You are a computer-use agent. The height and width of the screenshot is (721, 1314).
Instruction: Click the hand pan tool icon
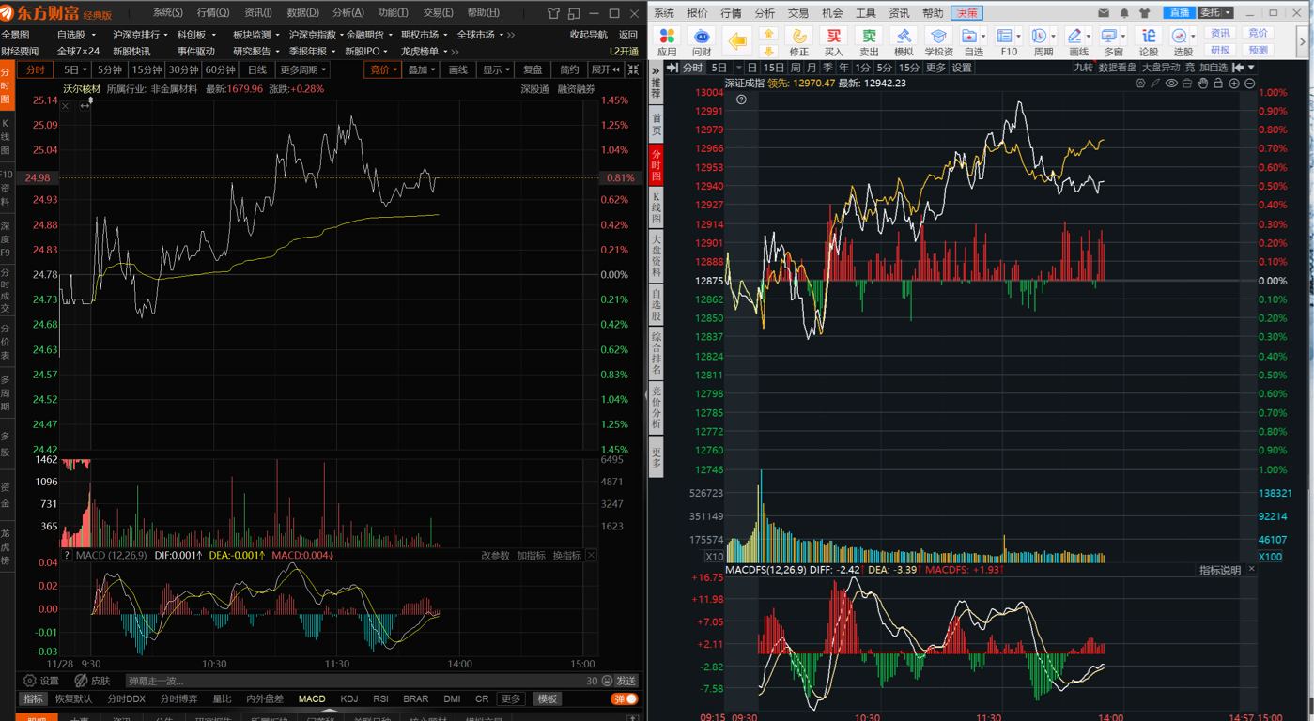click(1202, 84)
